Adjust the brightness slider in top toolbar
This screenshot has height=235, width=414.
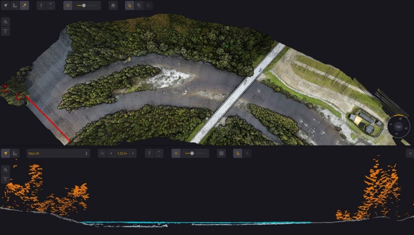[84, 6]
